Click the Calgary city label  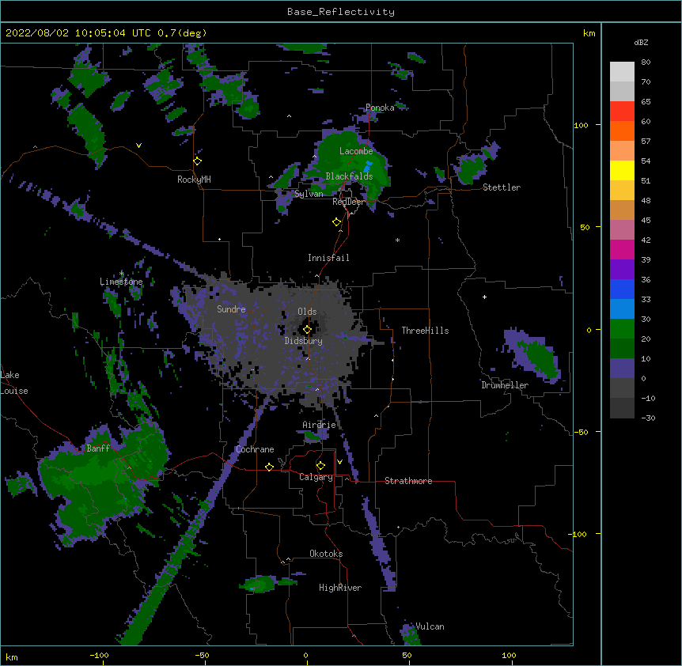pos(316,477)
